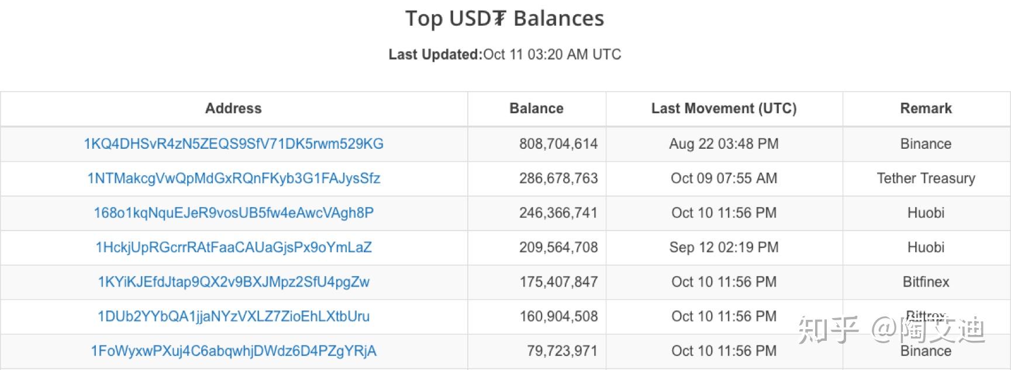The width and height of the screenshot is (1011, 370).
Task: Select the Tether Treasury remark cell
Action: point(926,178)
